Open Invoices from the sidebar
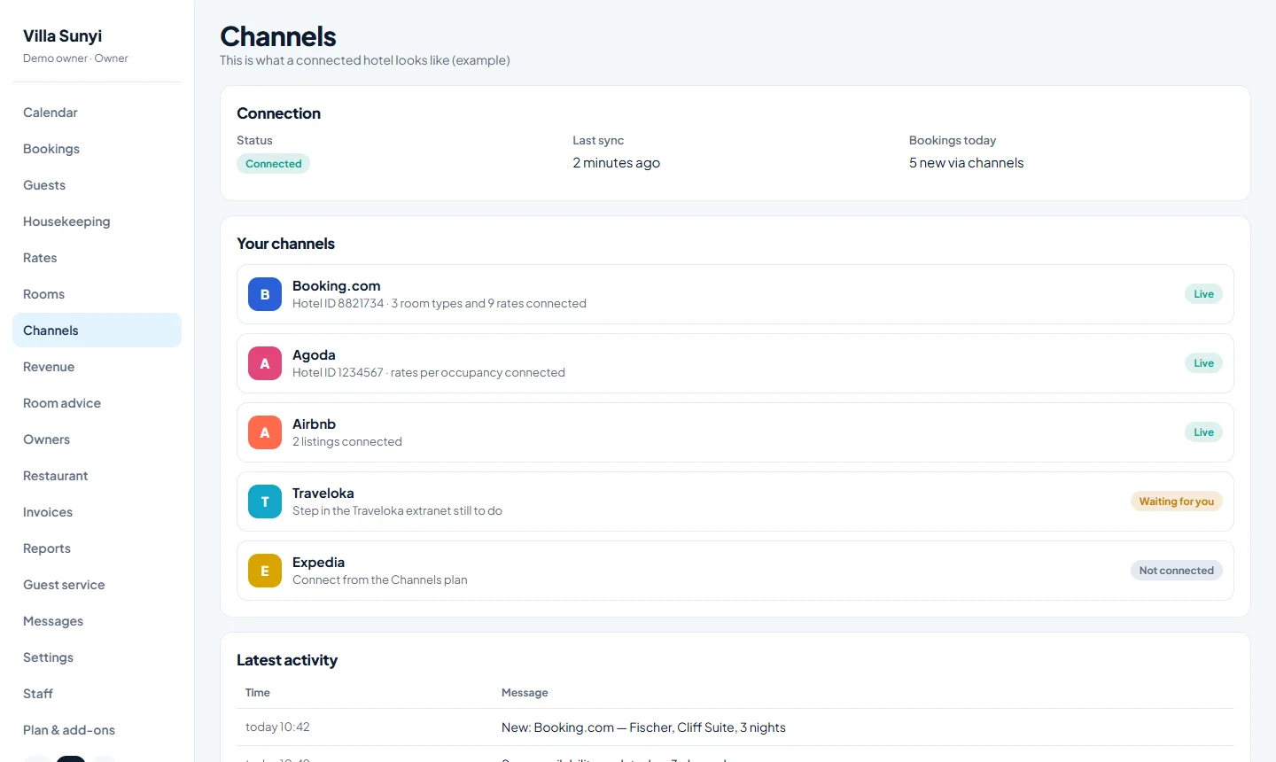Image resolution: width=1276 pixels, height=762 pixels. [x=97, y=512]
